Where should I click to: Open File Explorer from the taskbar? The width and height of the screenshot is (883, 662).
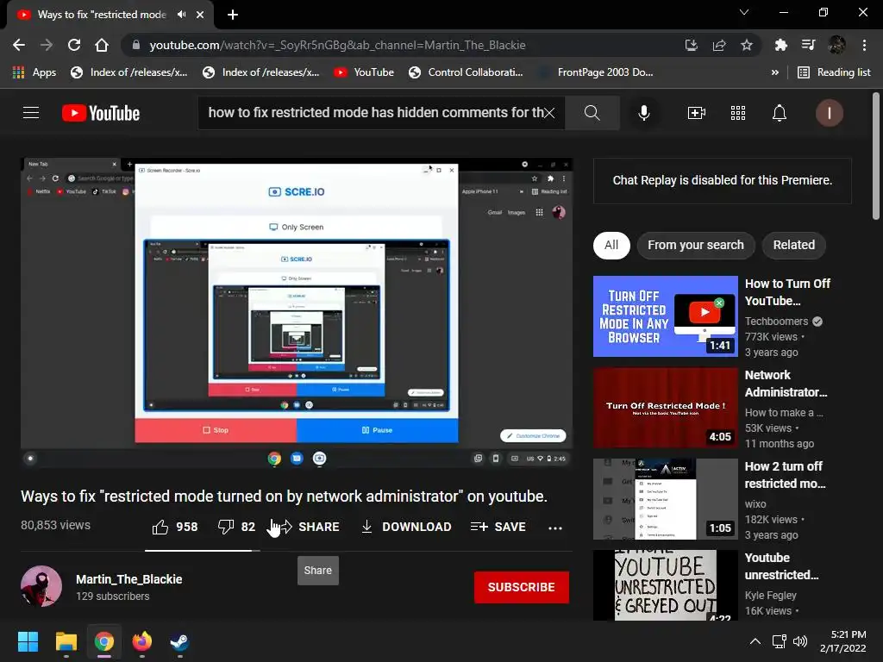(x=66, y=641)
